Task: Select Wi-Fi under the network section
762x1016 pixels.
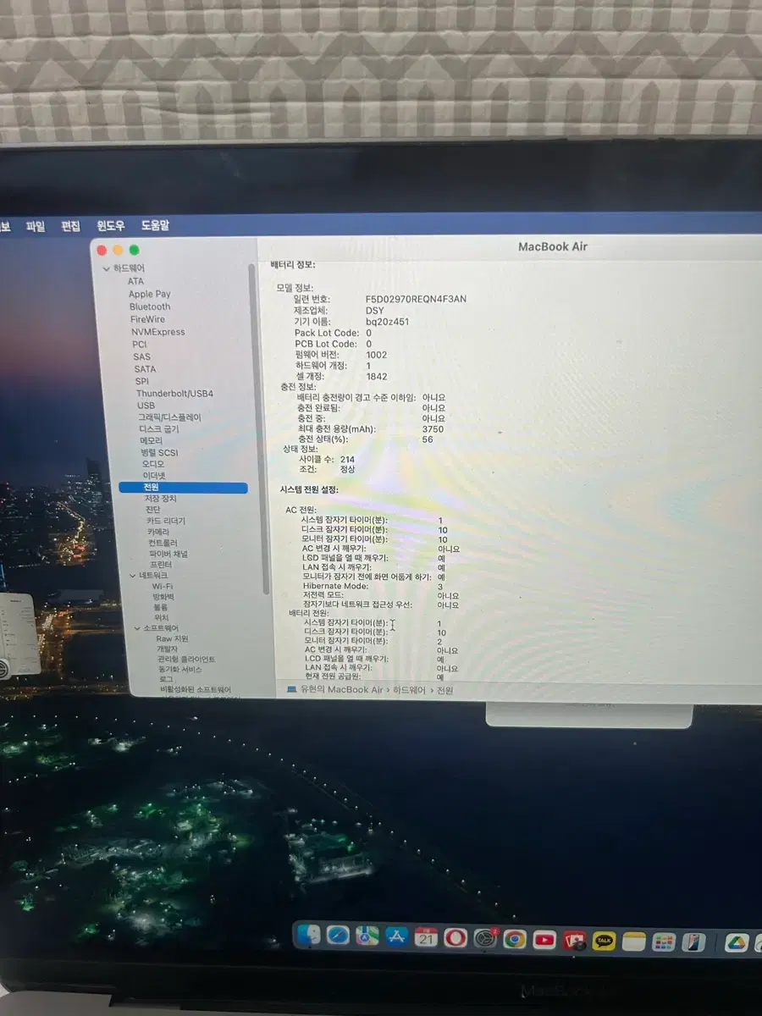Action: [x=163, y=586]
